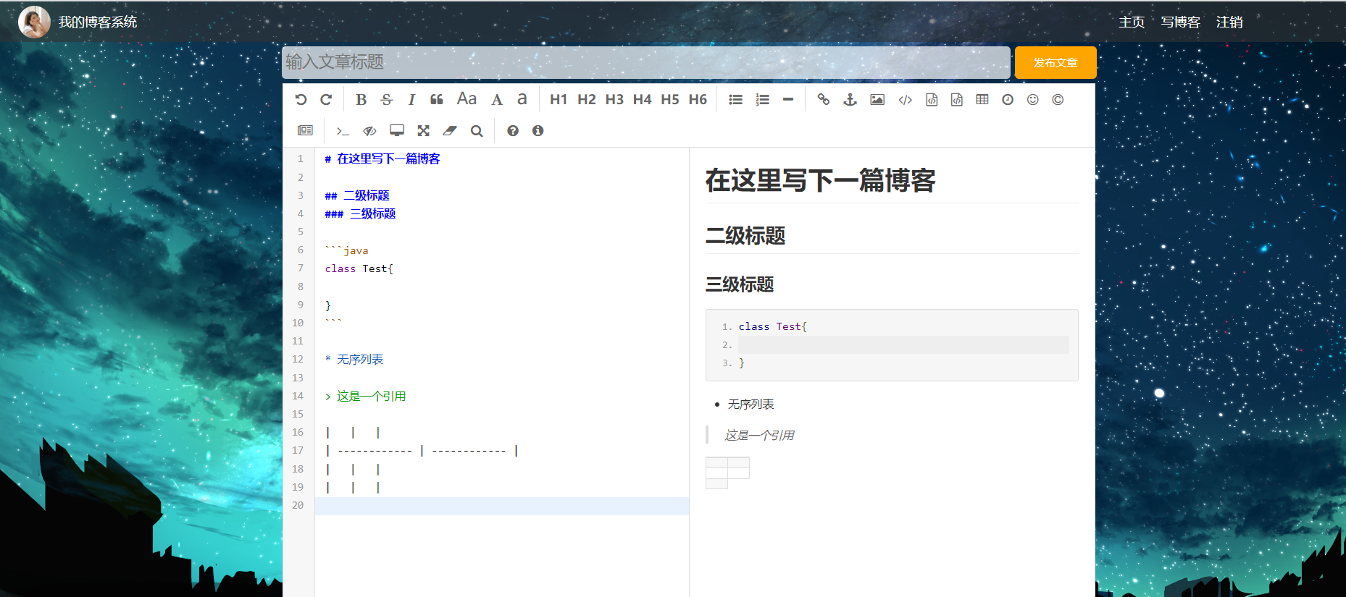
Task: Click the user avatar image
Action: (x=34, y=22)
